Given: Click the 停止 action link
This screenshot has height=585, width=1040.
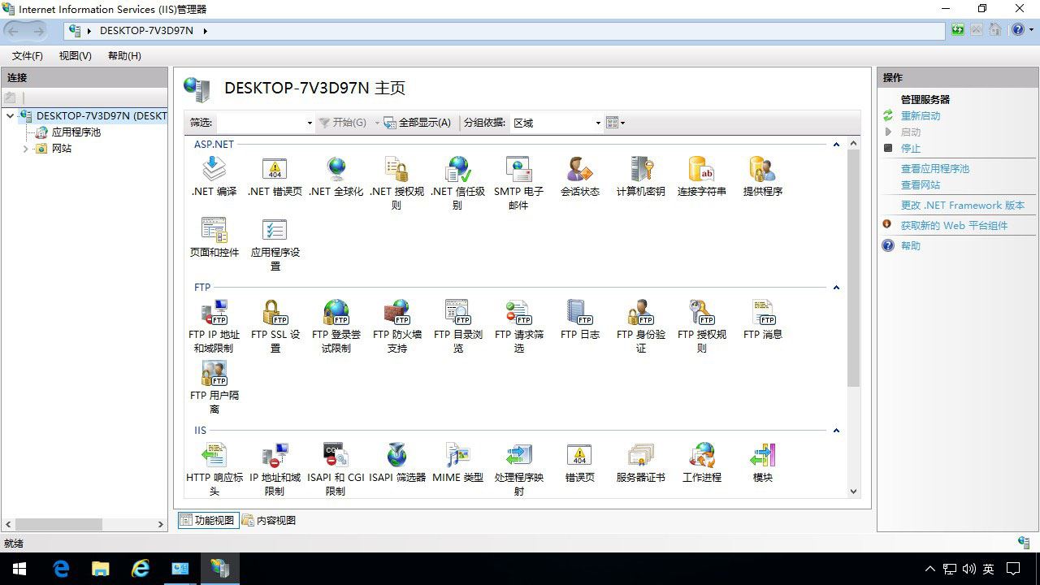Looking at the screenshot, I should tap(911, 149).
